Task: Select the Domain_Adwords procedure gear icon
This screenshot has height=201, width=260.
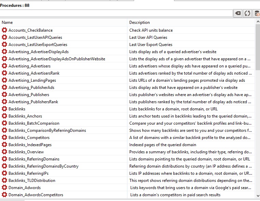Action: click(x=4, y=188)
